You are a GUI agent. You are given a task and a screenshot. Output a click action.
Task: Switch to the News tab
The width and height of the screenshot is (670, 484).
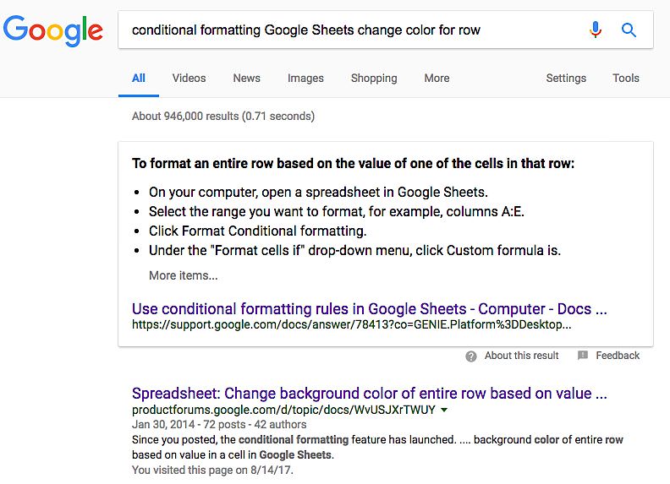[x=246, y=78]
